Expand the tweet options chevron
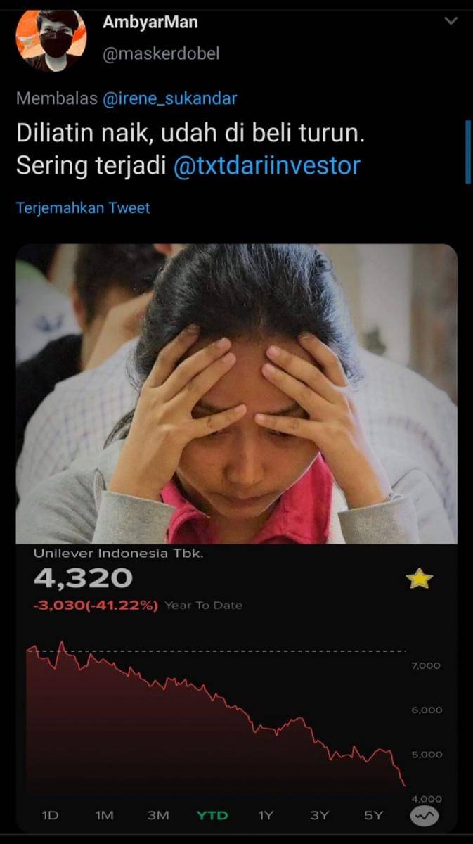Screen dimensions: 473x844 click(451, 21)
